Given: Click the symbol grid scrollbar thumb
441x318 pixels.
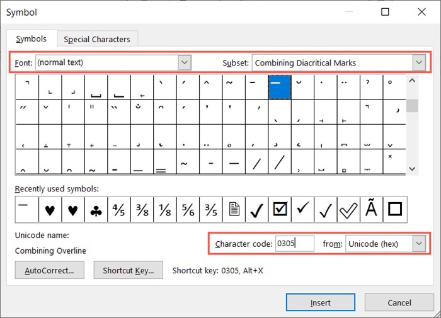Looking at the screenshot, I should 412,105.
